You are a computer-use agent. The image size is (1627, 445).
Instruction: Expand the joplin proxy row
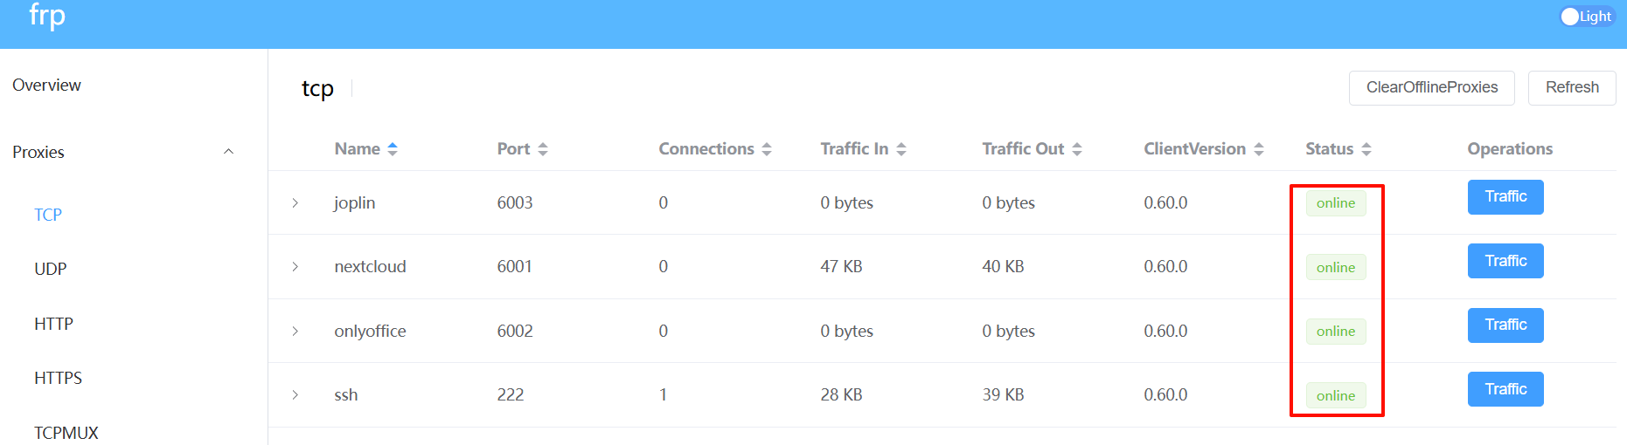296,202
